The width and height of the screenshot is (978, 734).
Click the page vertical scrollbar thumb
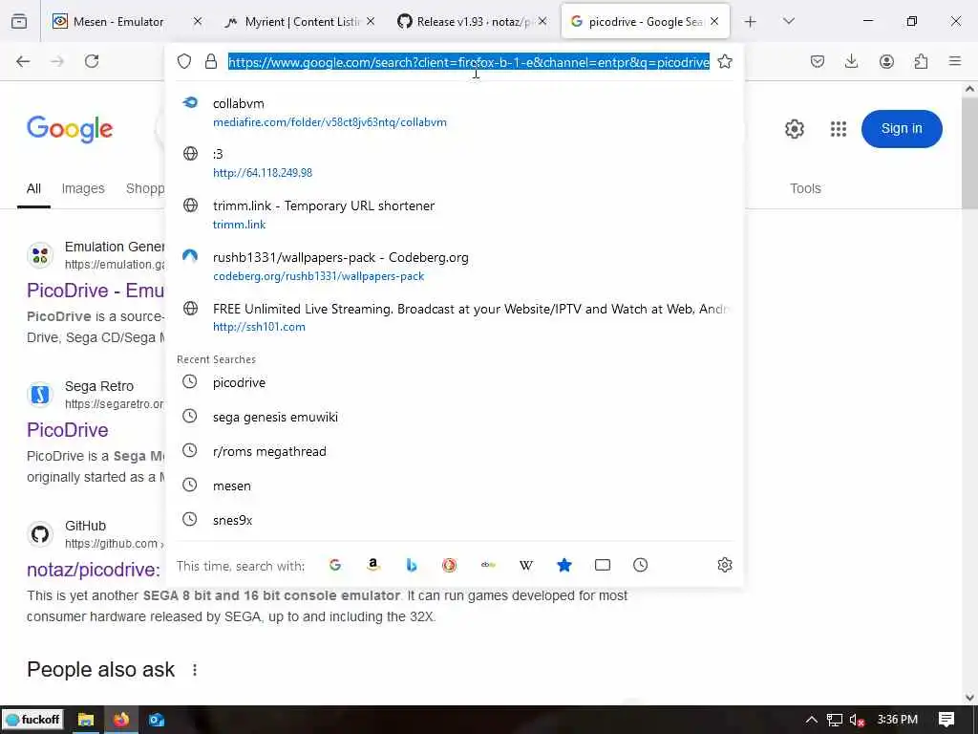point(969,154)
